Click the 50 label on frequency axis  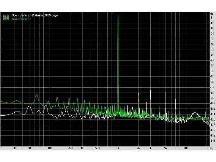29,148
